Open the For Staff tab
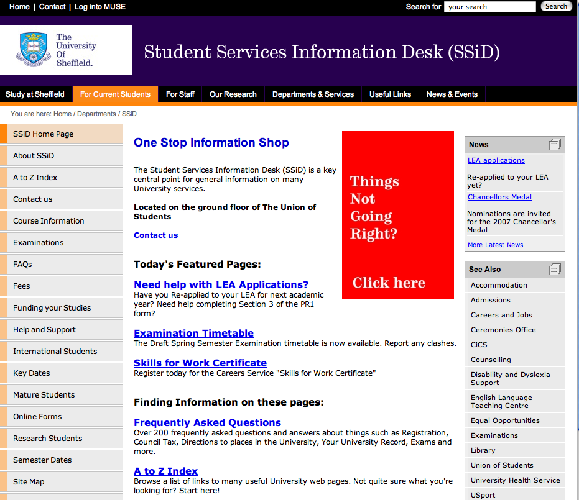 (180, 94)
